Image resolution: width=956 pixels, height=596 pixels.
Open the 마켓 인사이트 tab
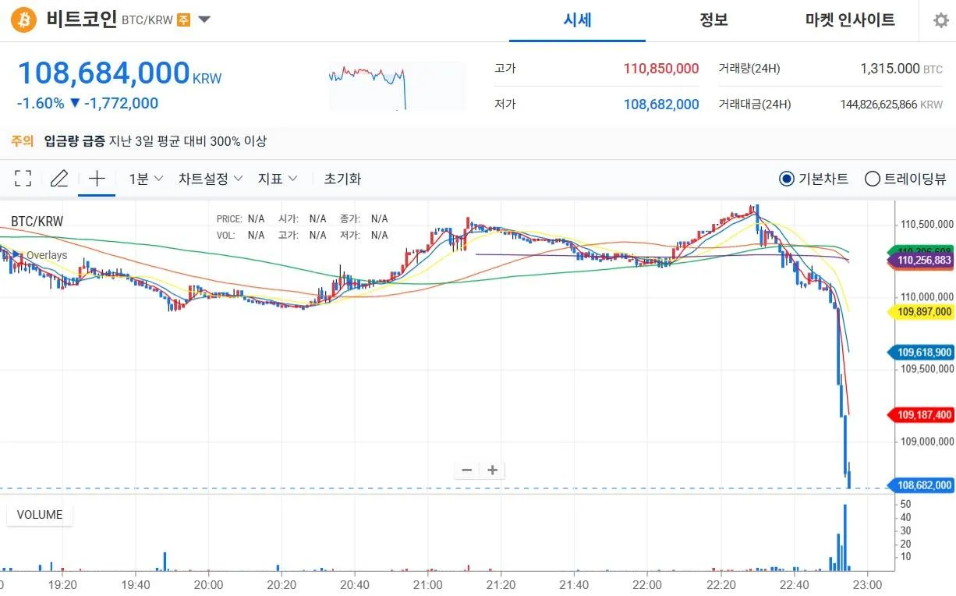(x=850, y=20)
